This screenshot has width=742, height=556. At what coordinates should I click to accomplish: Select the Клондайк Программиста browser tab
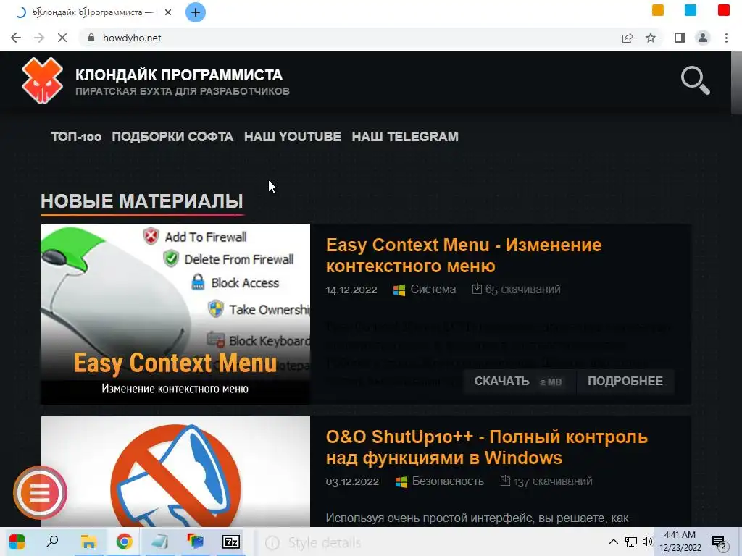[93, 12]
